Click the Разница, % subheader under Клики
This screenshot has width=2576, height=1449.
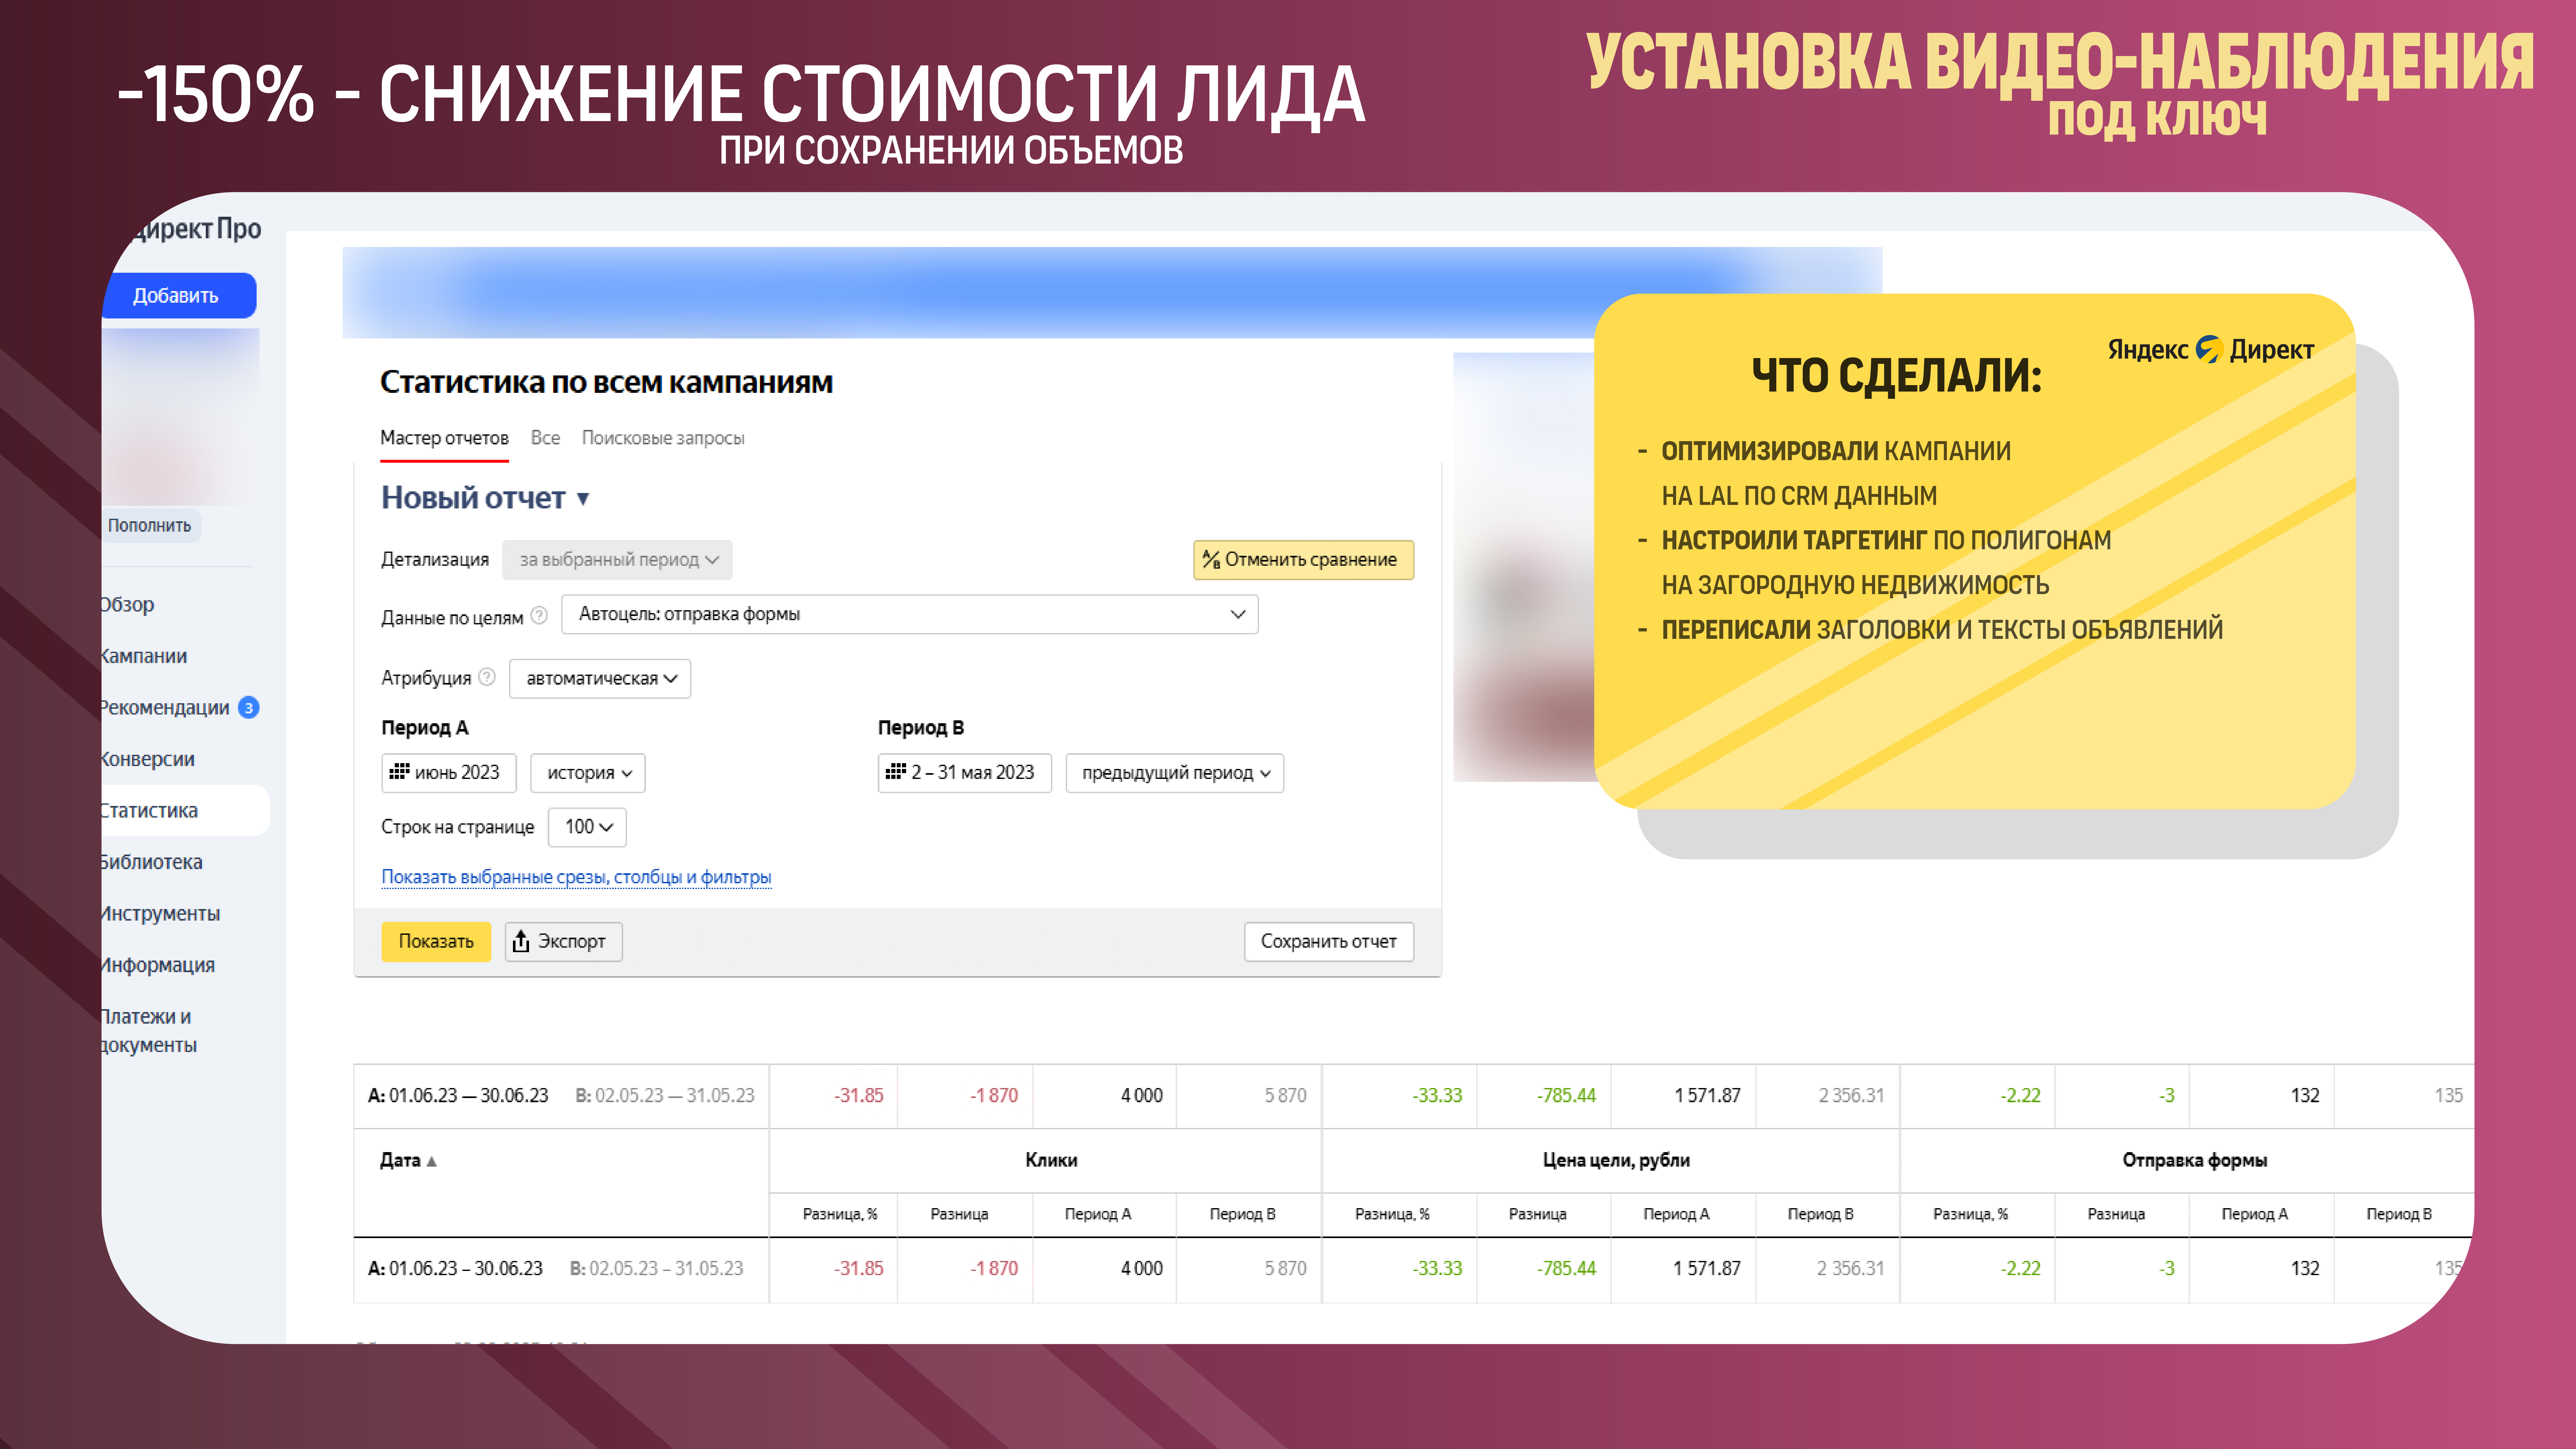pos(840,1214)
